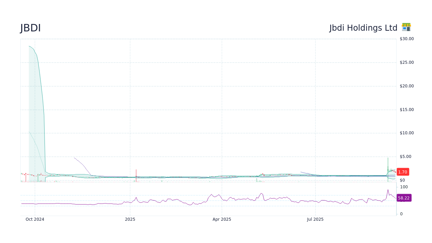Select the $15.00 gridline value

pos(406,109)
